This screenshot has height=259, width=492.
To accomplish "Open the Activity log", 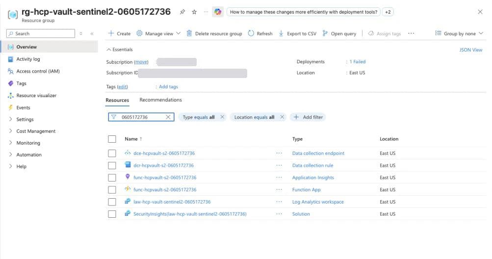I will pos(28,59).
